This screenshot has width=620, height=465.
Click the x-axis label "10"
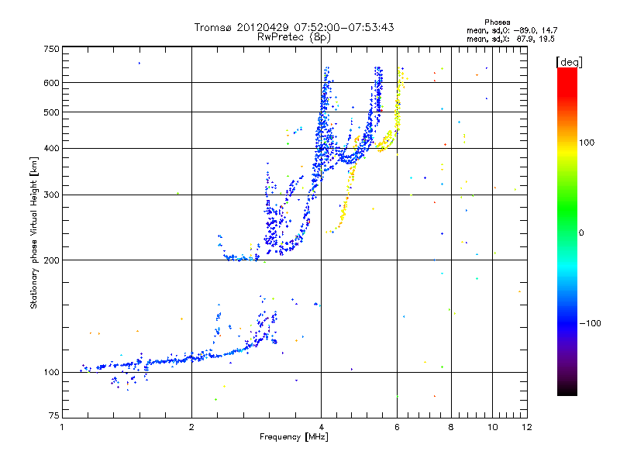pos(492,427)
